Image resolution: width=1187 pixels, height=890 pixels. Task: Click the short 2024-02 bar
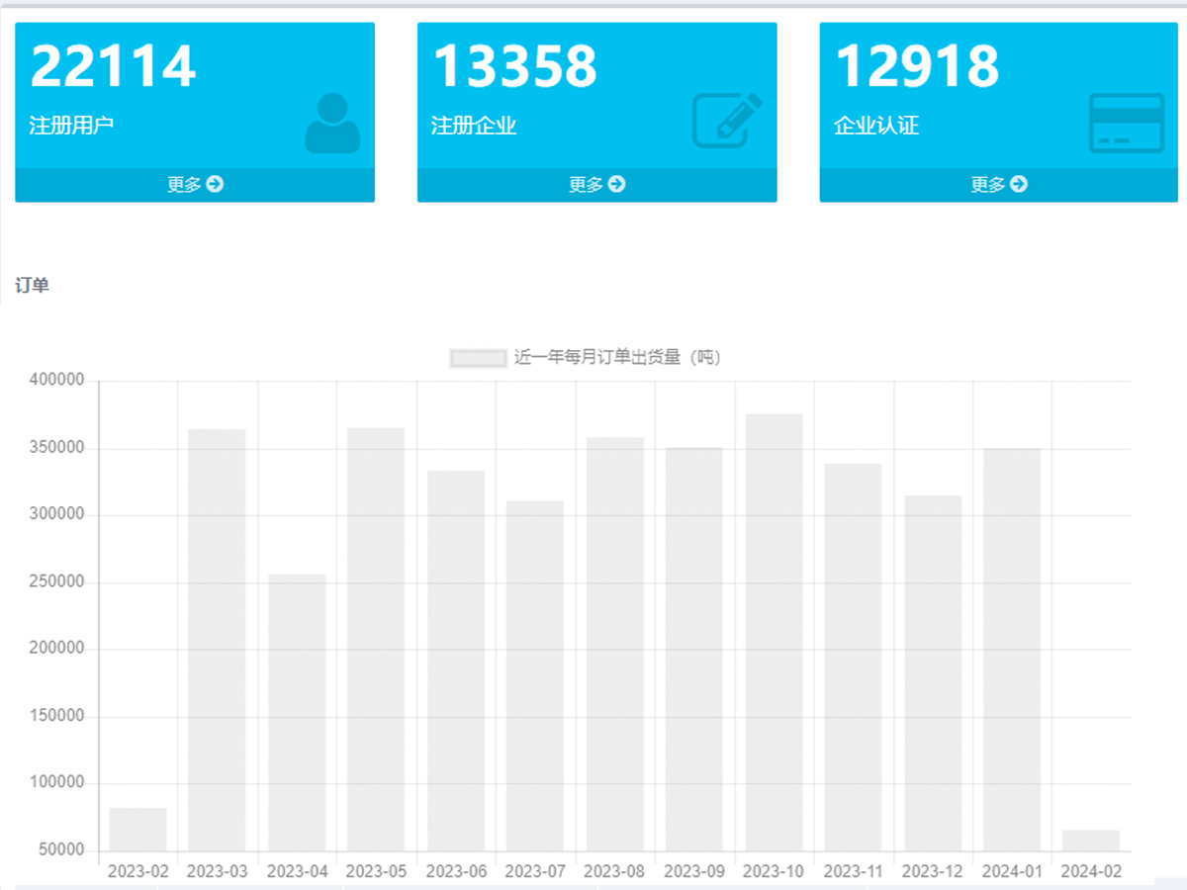[1091, 841]
